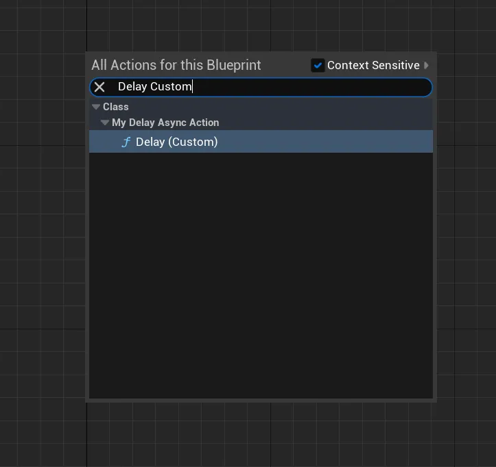This screenshot has height=467, width=496.
Task: Collapse the Class category triangle
Action: [96, 107]
